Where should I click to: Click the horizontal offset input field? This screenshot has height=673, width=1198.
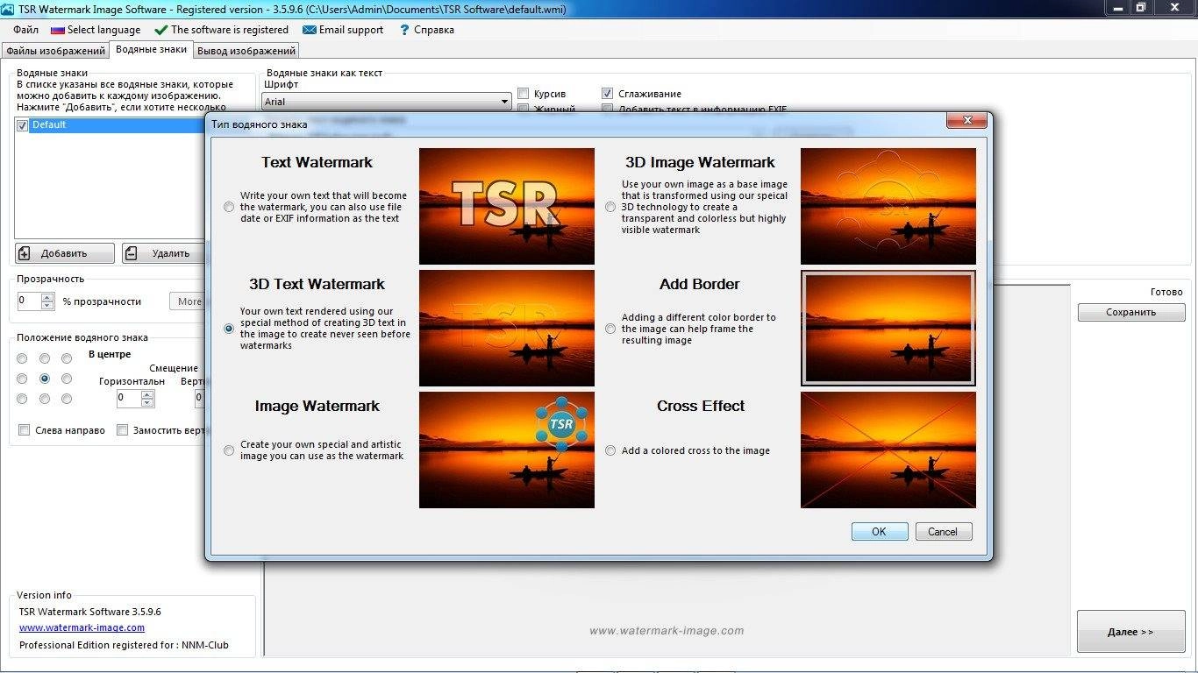click(x=129, y=399)
